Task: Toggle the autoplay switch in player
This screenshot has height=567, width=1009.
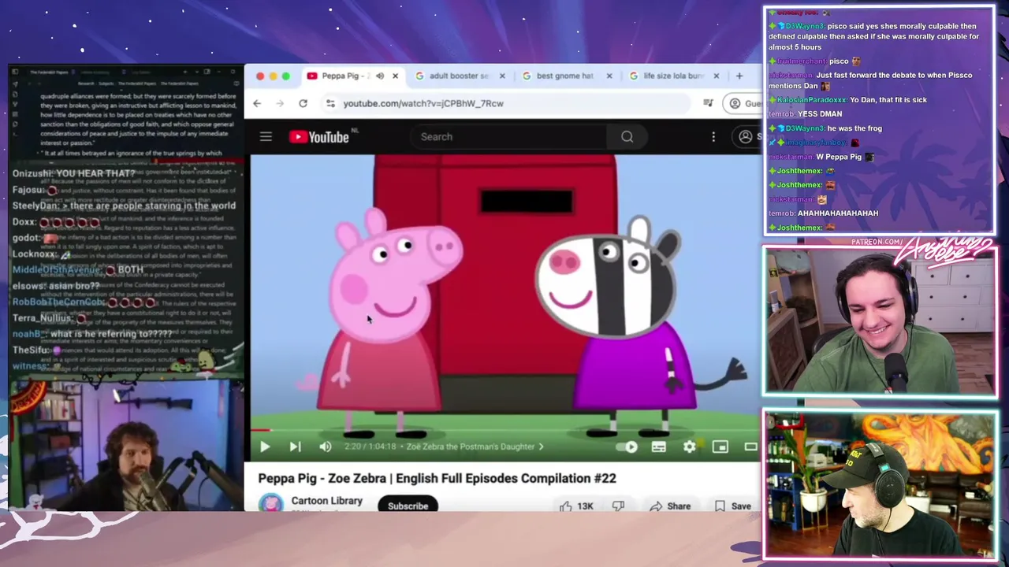Action: [x=628, y=447]
